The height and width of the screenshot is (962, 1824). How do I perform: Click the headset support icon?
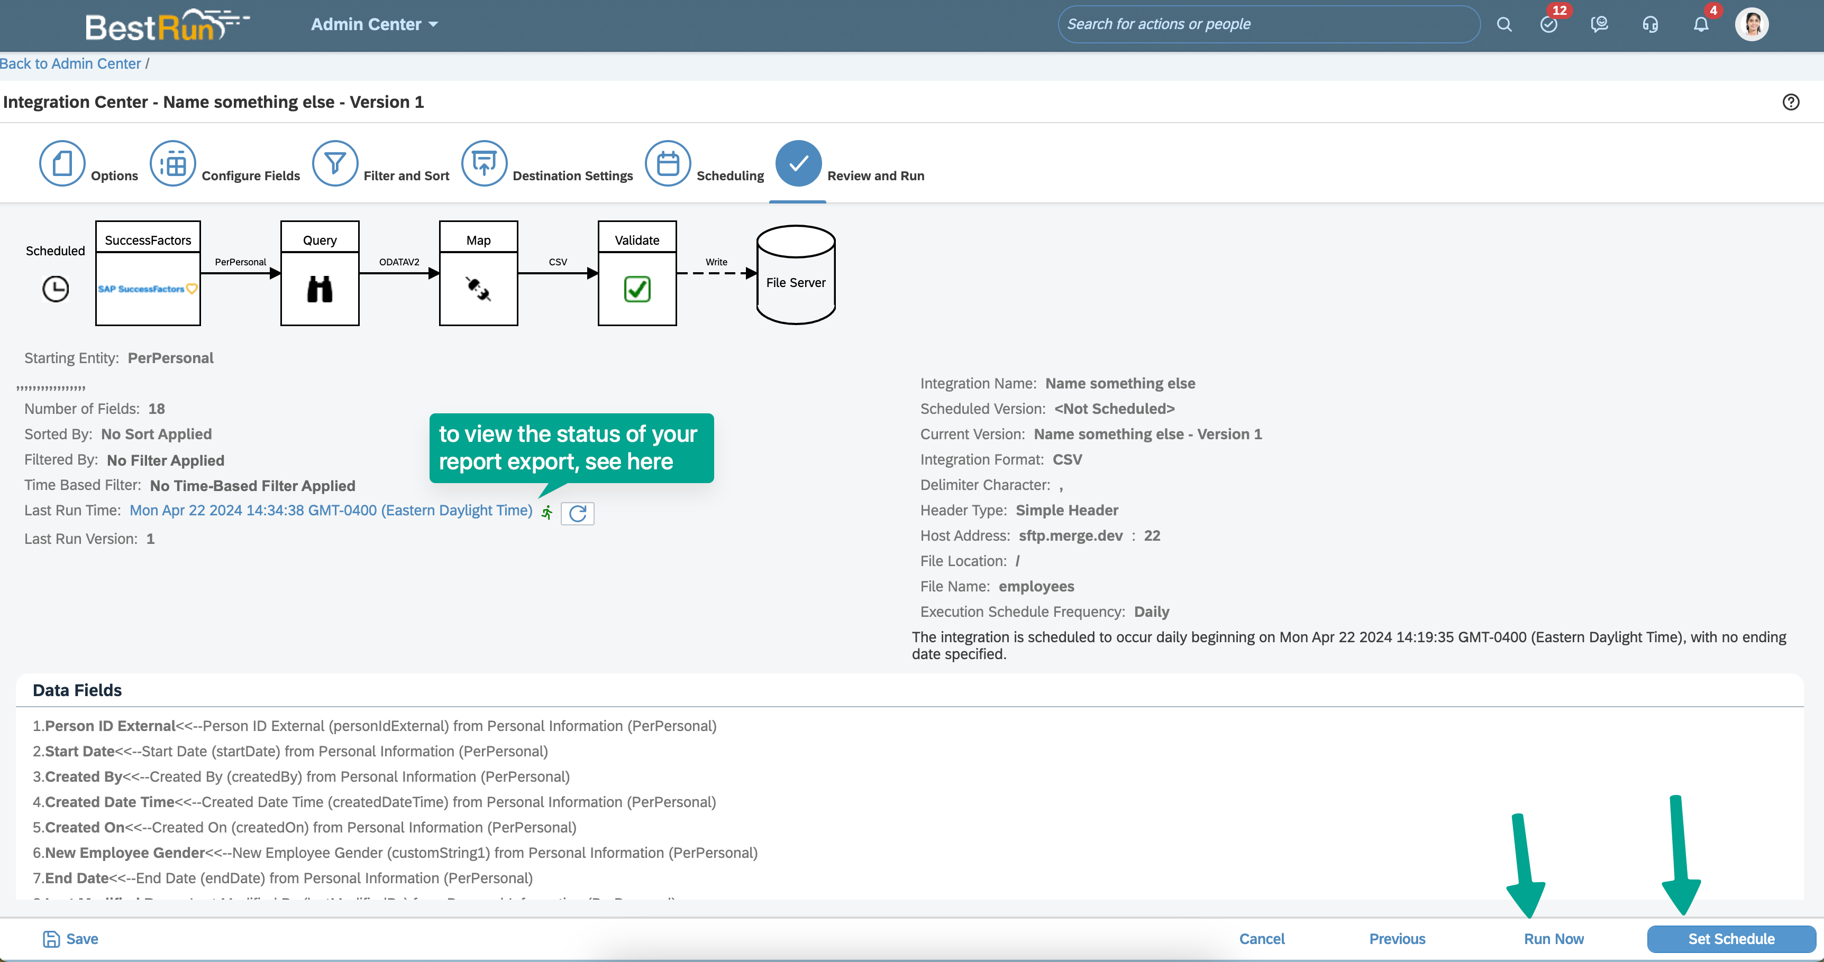pyautogui.click(x=1650, y=25)
